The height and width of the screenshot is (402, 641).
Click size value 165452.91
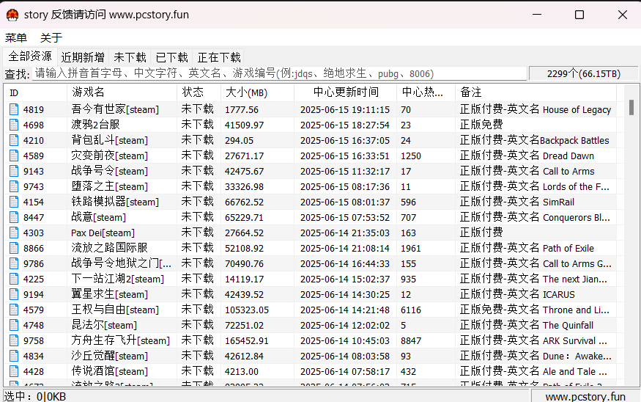[246, 340]
